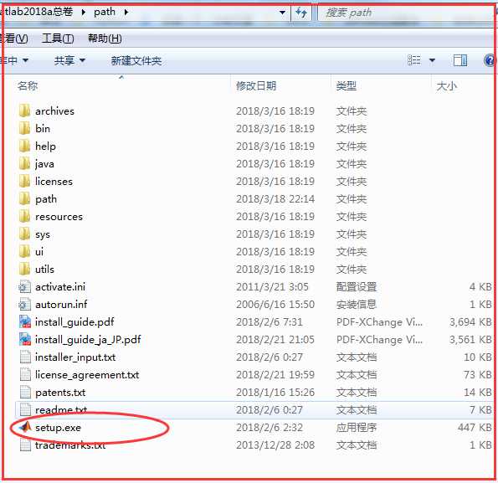Click the 配置设置 type cell
Screen dimensions: 498x483
click(357, 287)
